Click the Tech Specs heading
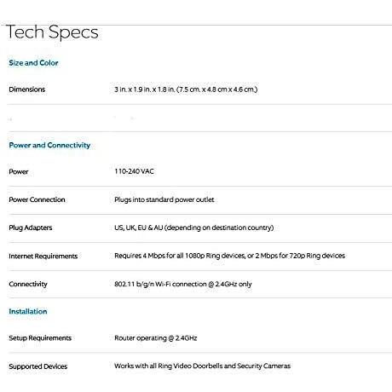 [52, 32]
